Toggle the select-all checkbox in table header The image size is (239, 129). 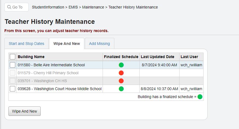13,57
